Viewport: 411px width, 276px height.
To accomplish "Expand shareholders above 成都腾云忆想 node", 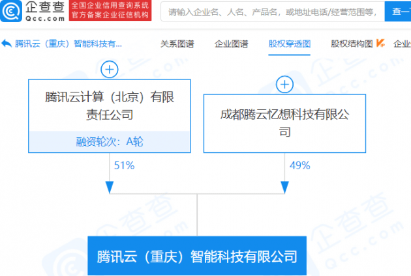I will pos(284,84).
